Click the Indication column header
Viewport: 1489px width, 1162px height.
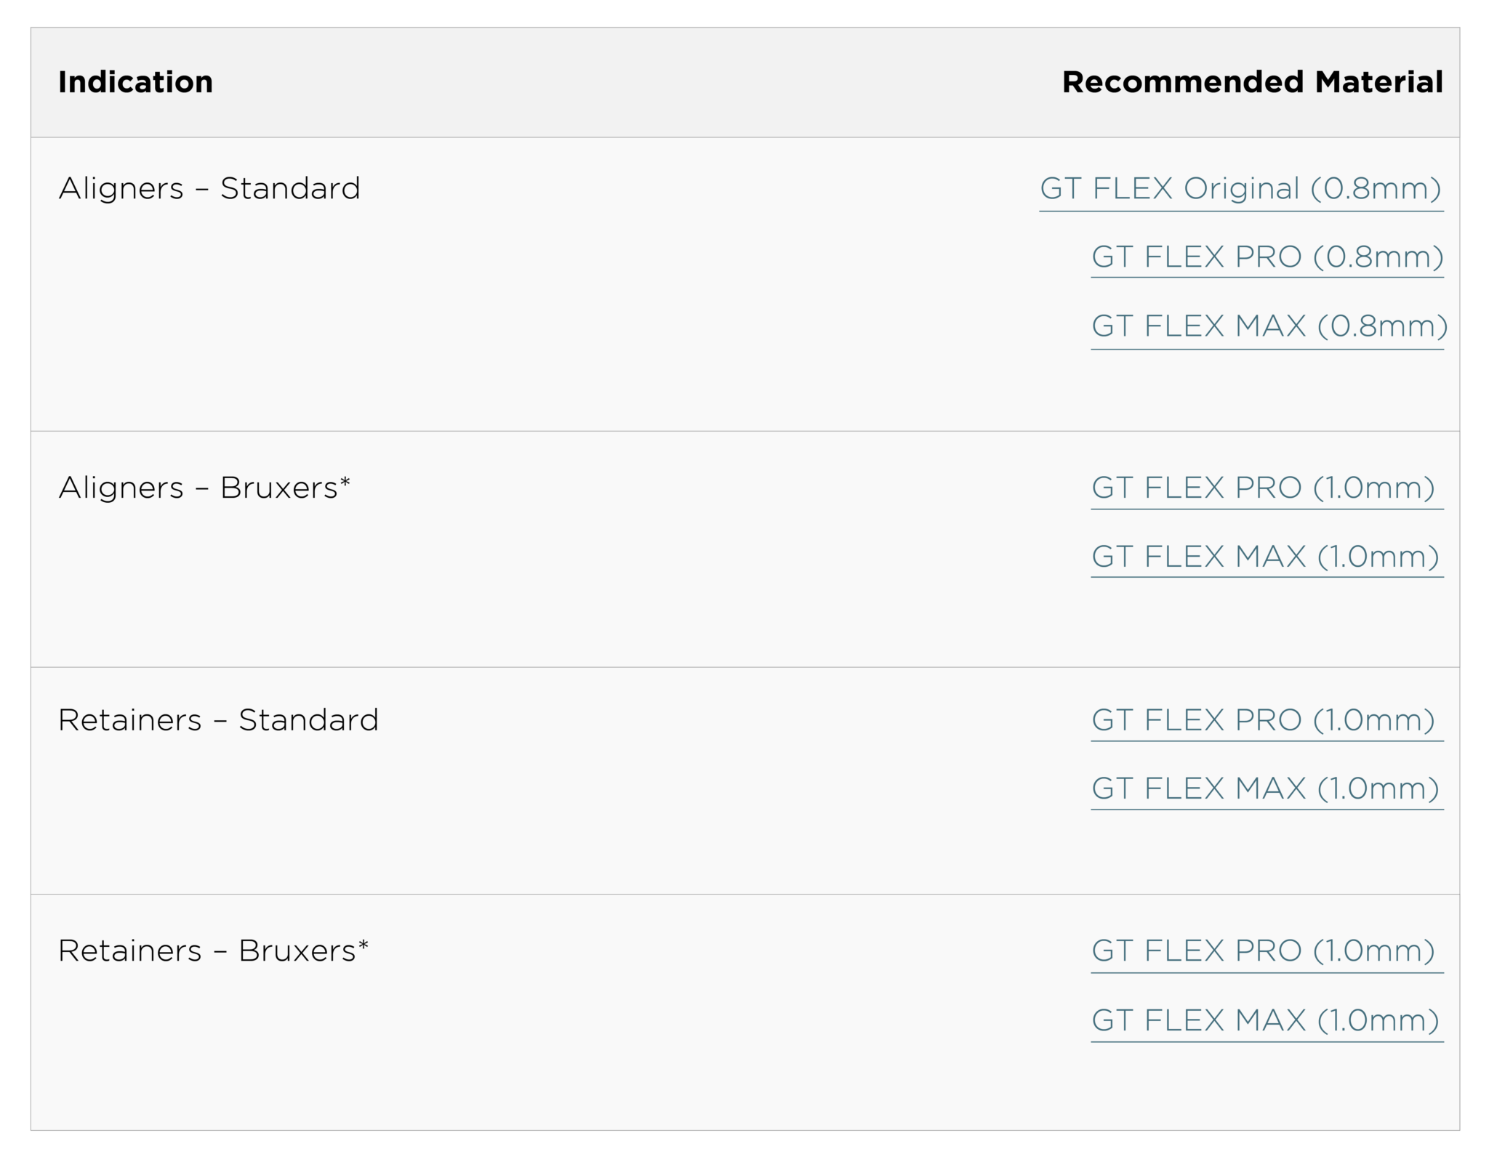click(136, 82)
